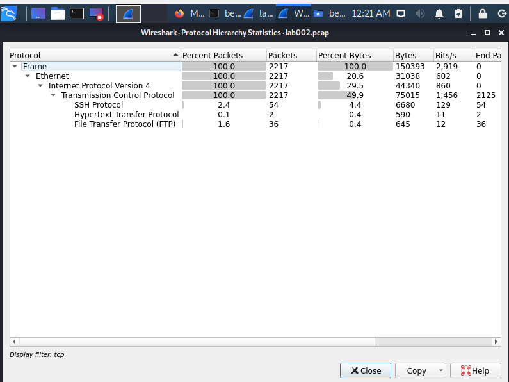Open the notifications bell icon
This screenshot has height=382, width=509.
(439, 13)
